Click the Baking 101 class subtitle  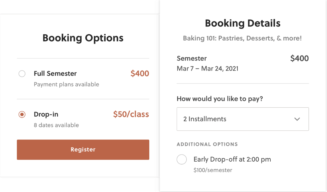click(242, 38)
